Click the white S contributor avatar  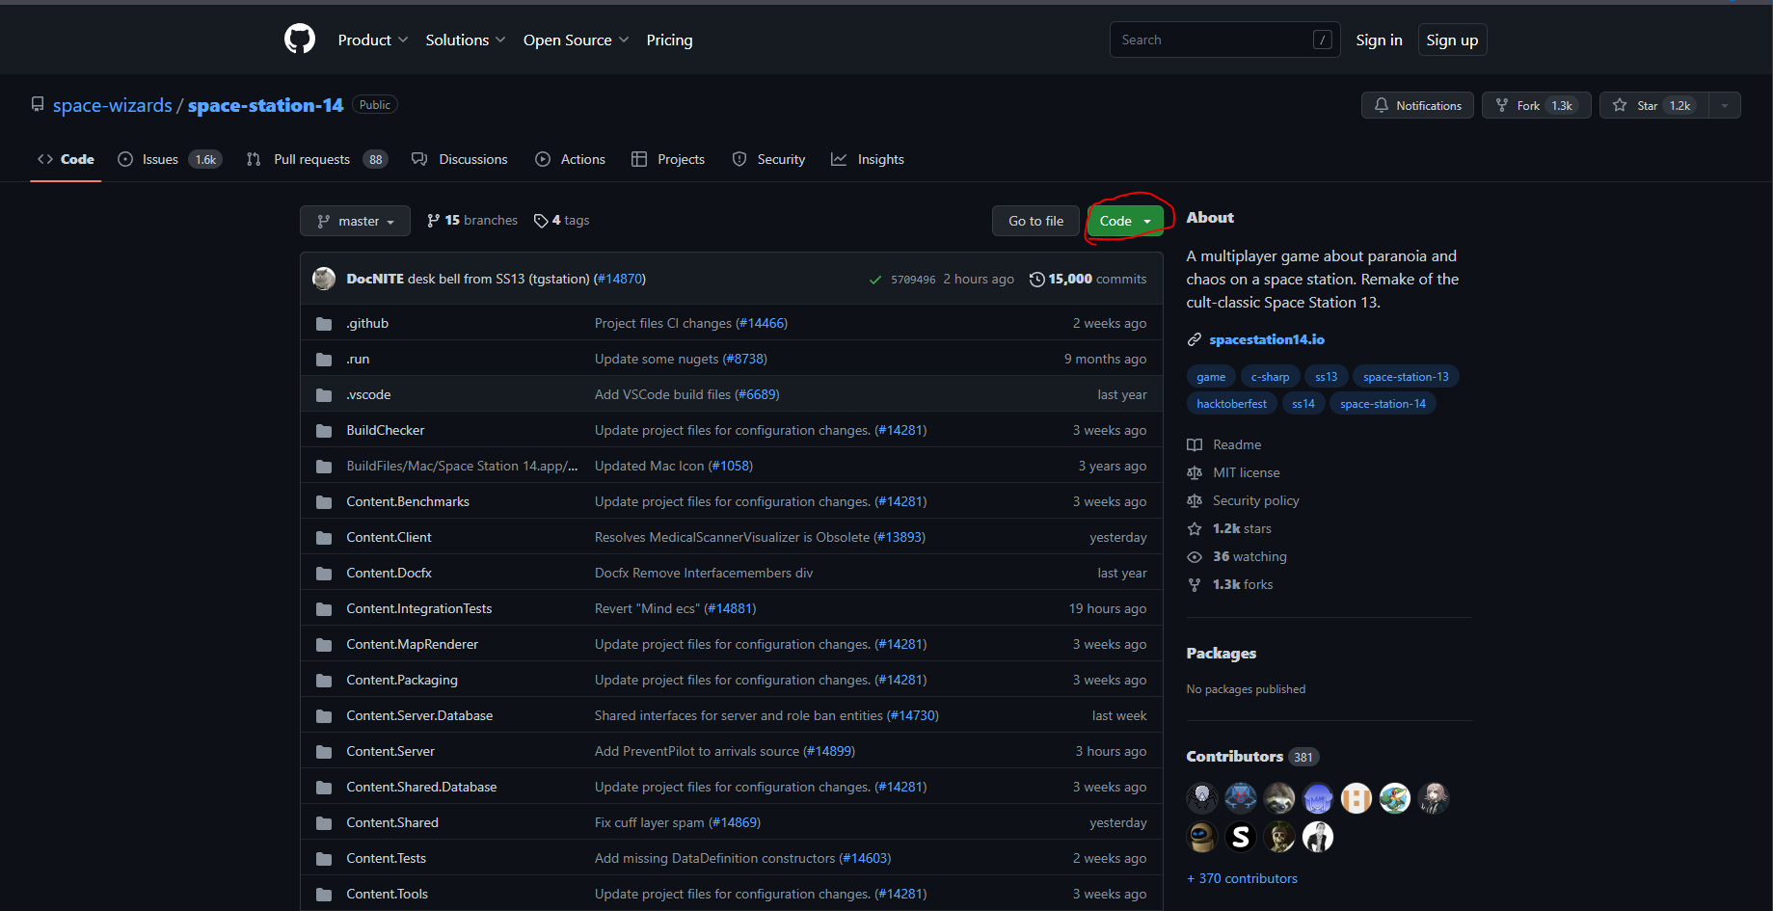(1240, 837)
